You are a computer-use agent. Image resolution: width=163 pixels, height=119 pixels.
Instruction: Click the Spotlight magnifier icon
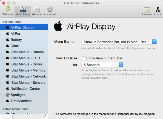[7, 95]
